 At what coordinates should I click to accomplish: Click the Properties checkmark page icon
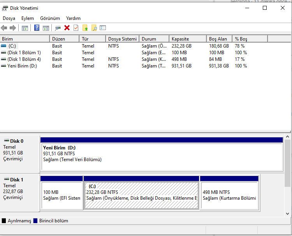(76, 28)
